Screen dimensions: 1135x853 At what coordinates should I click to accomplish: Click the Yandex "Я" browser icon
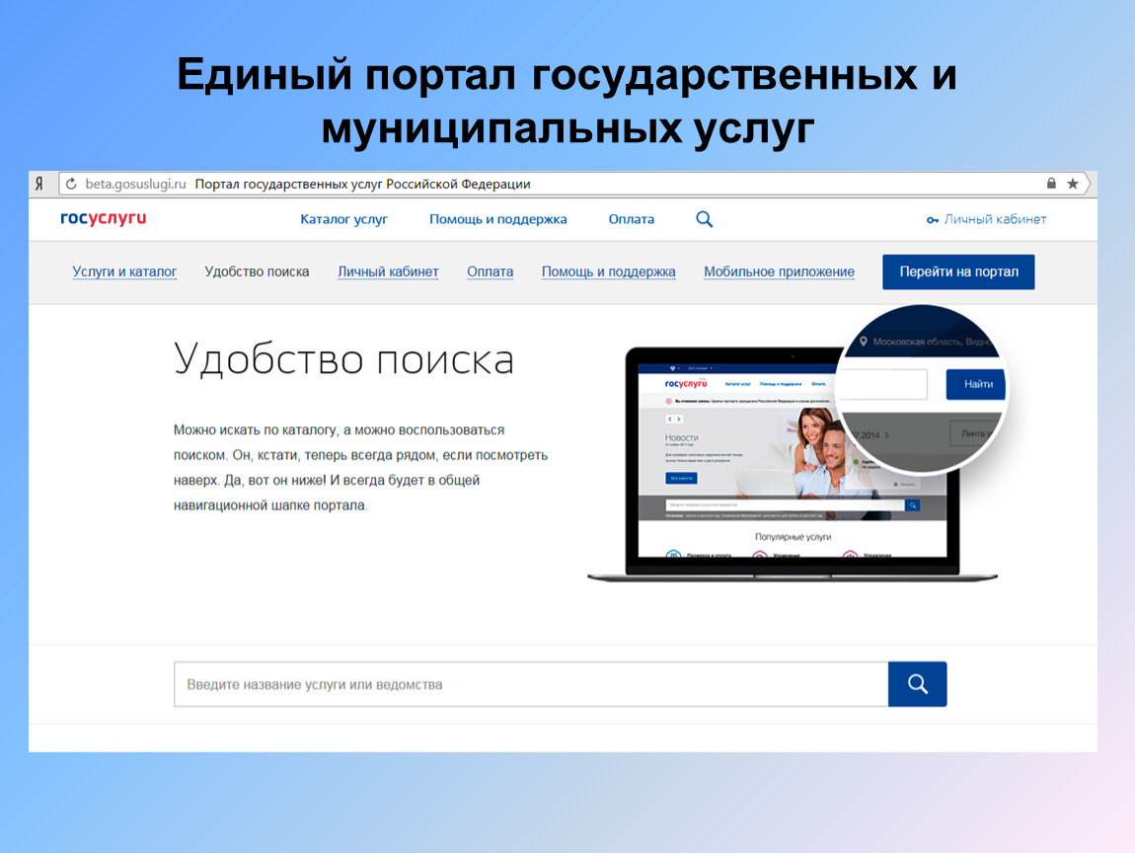(39, 185)
